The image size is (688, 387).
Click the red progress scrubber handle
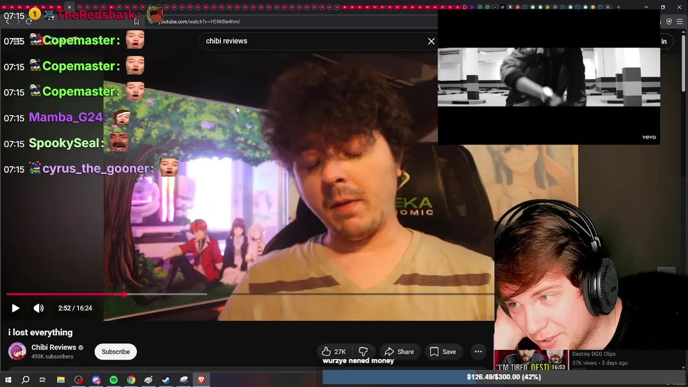click(x=124, y=295)
